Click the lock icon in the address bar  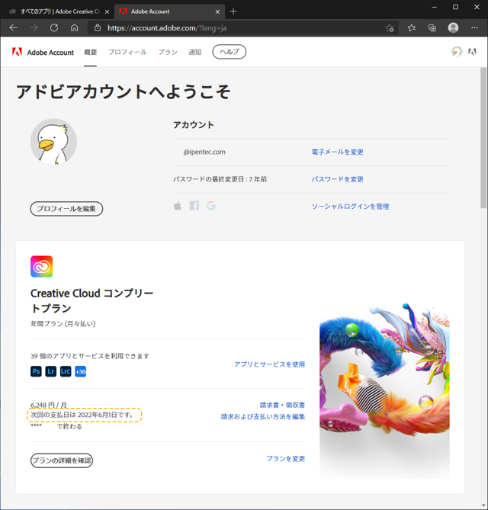coord(98,28)
